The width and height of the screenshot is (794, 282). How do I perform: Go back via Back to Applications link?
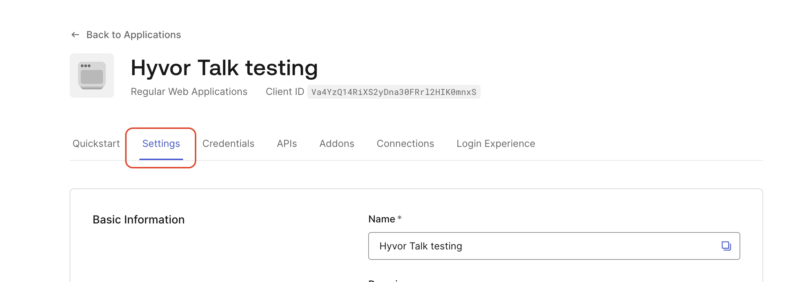[x=133, y=35]
